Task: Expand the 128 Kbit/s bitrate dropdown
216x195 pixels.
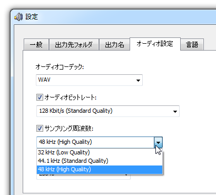Action: pos(108,111)
